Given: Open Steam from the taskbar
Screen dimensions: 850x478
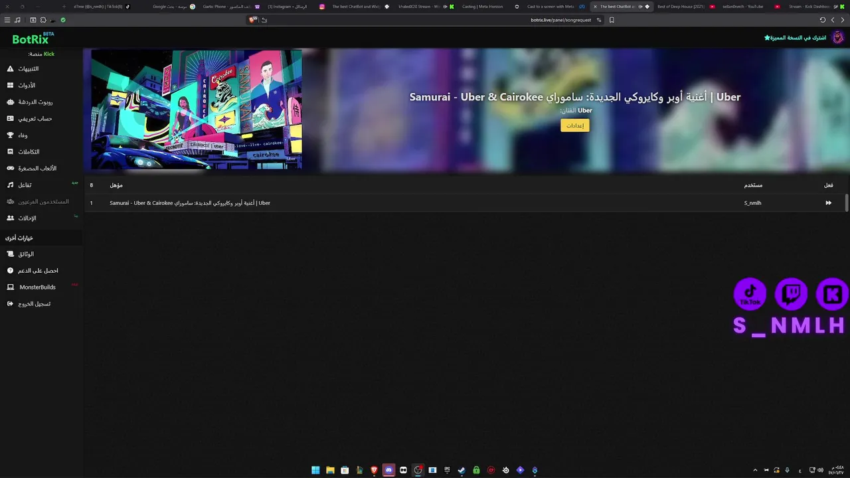Looking at the screenshot, I should point(462,470).
